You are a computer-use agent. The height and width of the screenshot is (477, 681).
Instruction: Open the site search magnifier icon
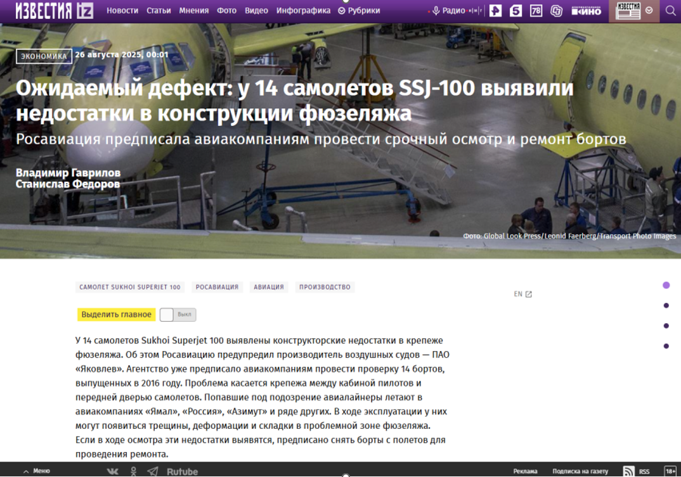point(671,10)
